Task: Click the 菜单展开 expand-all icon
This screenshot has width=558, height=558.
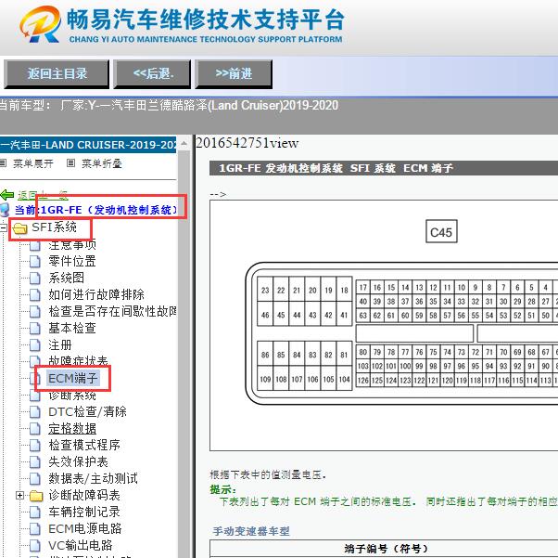Action: tap(3, 163)
